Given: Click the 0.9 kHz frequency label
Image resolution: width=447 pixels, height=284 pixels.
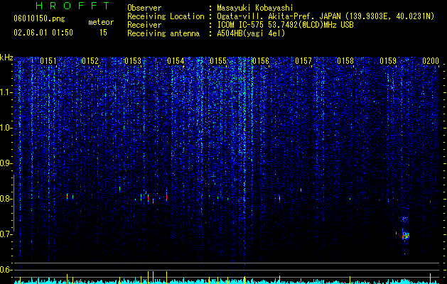Looking at the screenshot, I should coord(6,163).
